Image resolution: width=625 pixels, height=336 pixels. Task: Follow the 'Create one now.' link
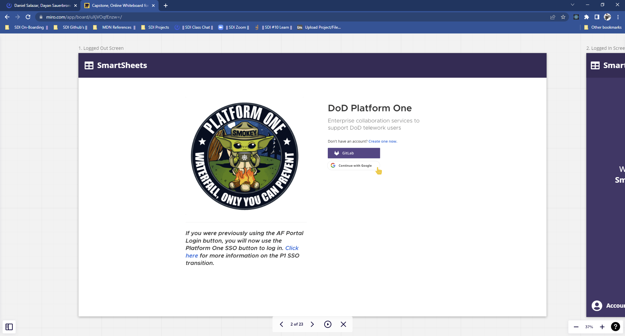point(383,141)
